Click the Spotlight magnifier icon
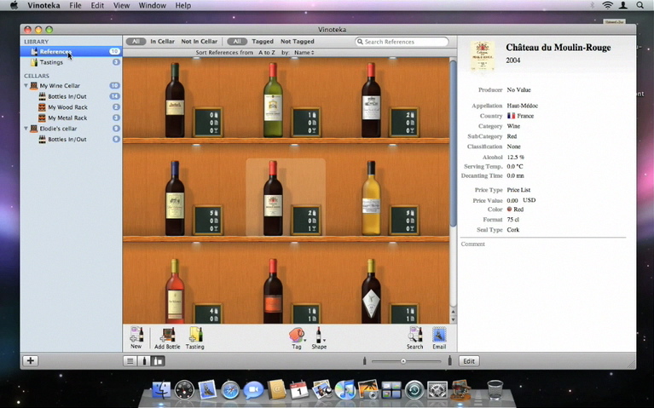The height and width of the screenshot is (408, 654). click(x=640, y=5)
